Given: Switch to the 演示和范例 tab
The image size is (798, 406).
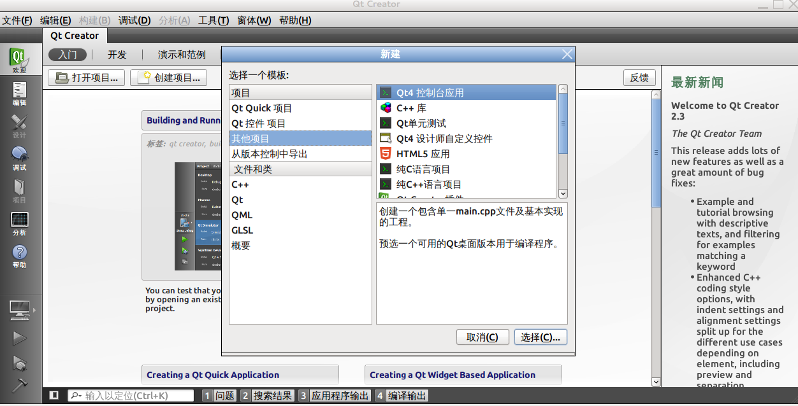Looking at the screenshot, I should tap(182, 55).
